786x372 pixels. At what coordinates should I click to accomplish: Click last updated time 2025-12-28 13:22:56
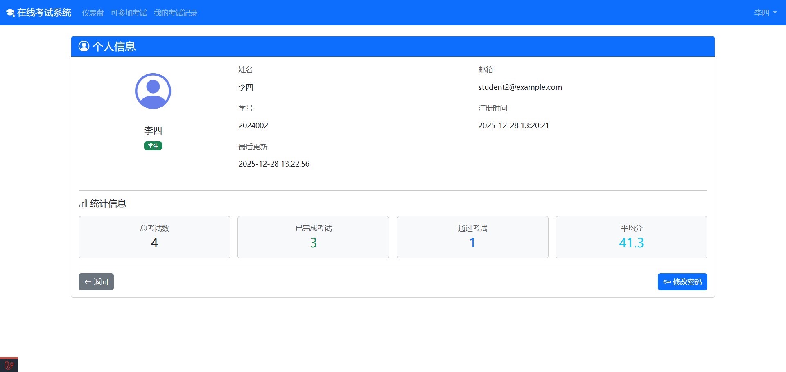[274, 164]
